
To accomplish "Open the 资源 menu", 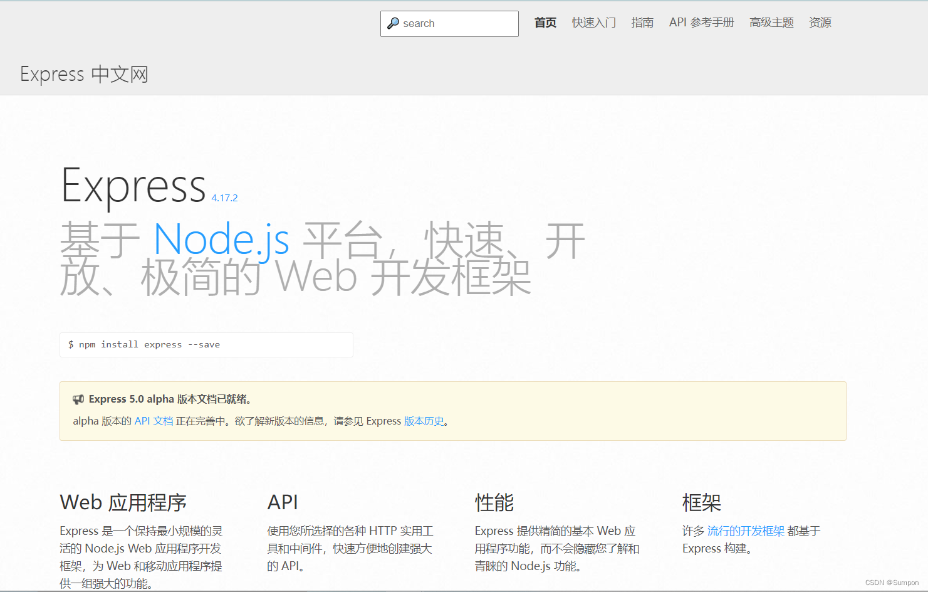I will click(820, 23).
